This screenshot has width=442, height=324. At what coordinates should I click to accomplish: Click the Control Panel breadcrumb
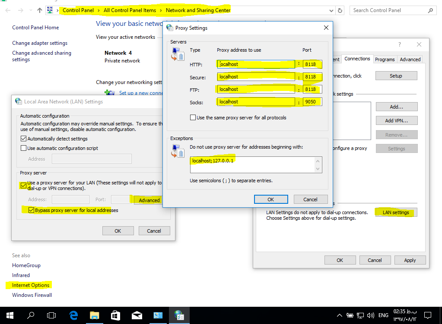pyautogui.click(x=78, y=10)
